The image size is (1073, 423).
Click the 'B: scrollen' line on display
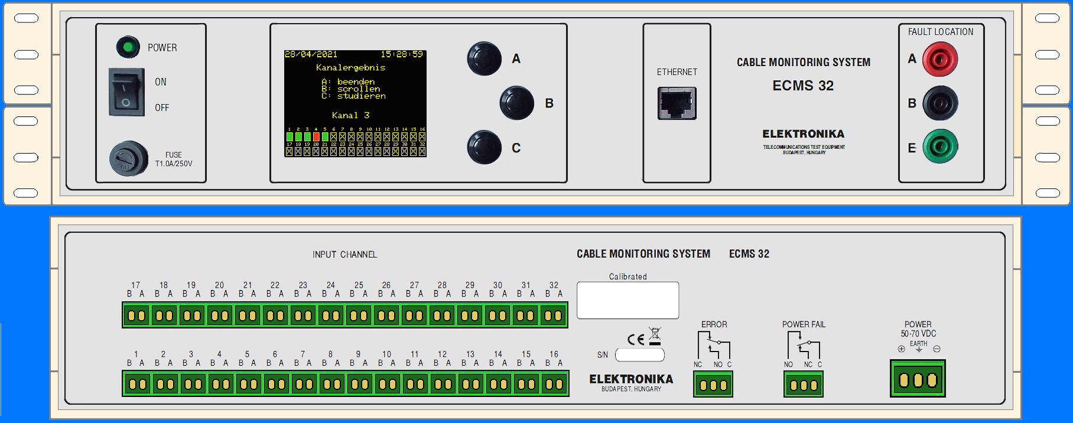350,89
